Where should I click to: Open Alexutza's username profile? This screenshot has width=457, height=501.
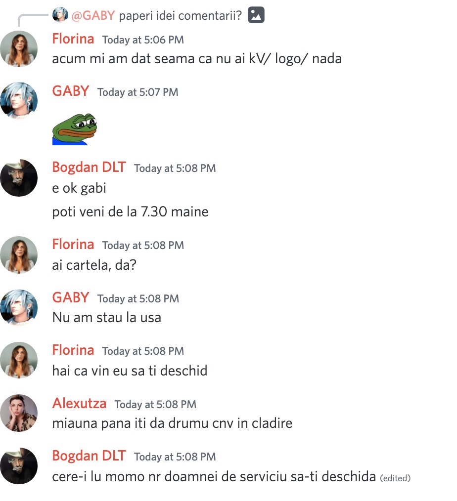pos(79,403)
